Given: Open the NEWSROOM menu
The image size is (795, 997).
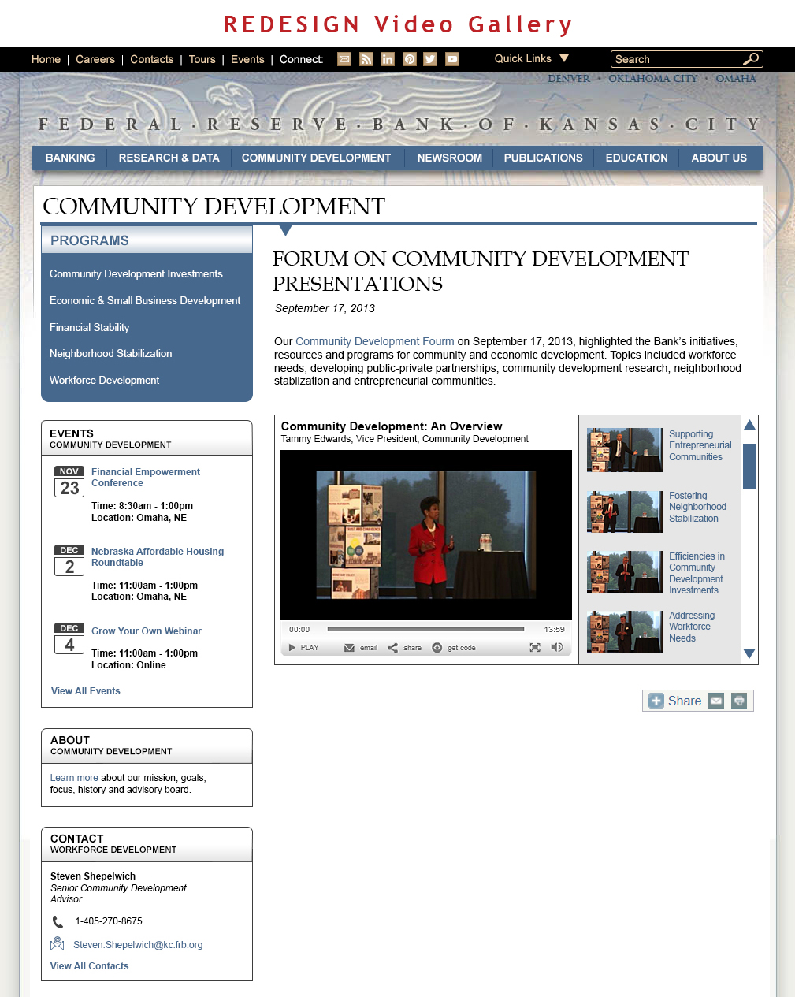Looking at the screenshot, I should click(450, 158).
